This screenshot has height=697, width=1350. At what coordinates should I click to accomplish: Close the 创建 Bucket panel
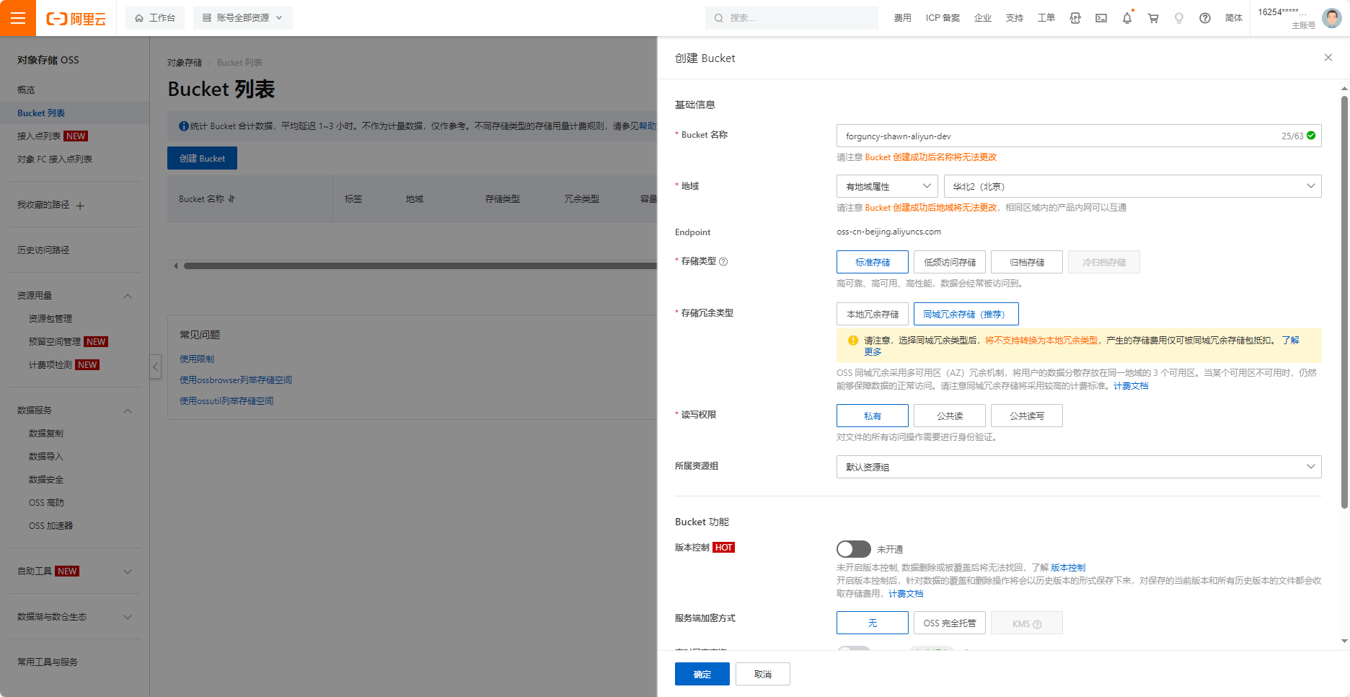click(x=1328, y=58)
